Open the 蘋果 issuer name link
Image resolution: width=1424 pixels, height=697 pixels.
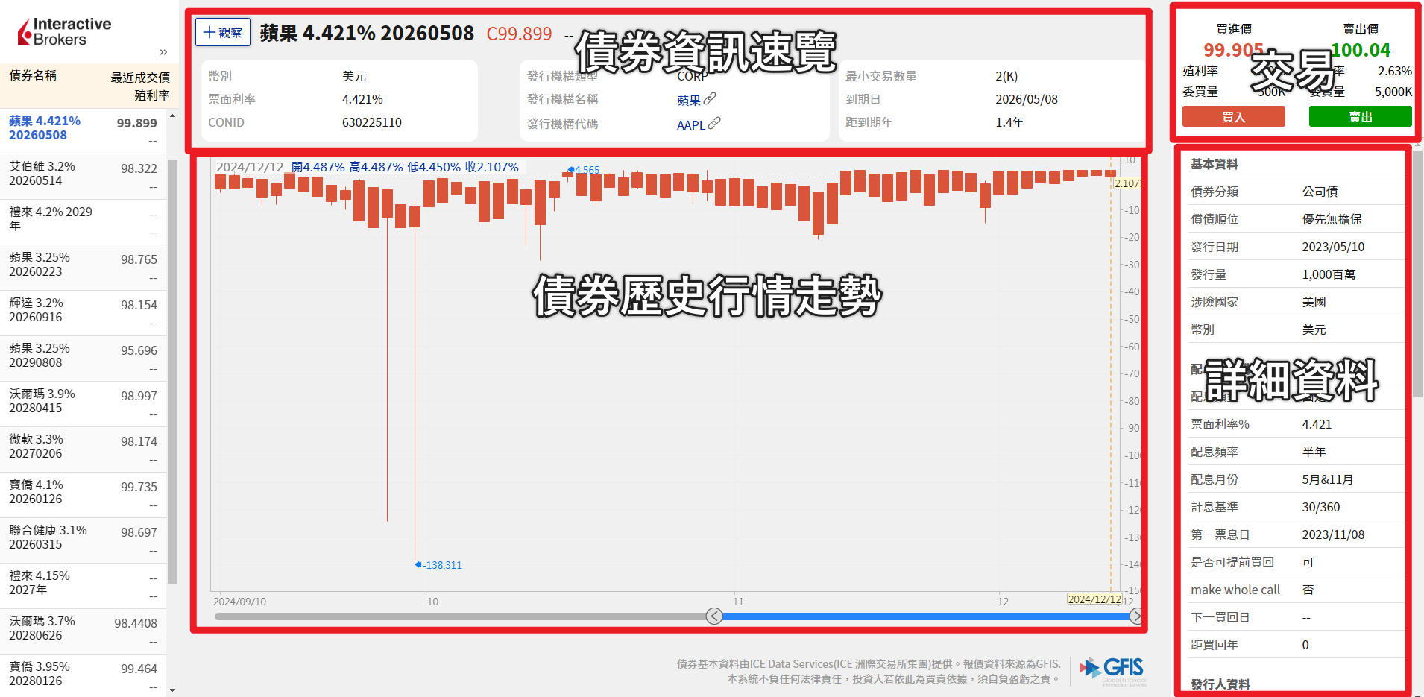tap(696, 100)
